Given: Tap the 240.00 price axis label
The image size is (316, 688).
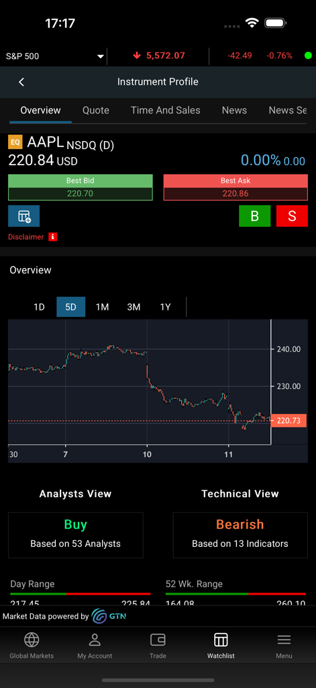Looking at the screenshot, I should 288,349.
